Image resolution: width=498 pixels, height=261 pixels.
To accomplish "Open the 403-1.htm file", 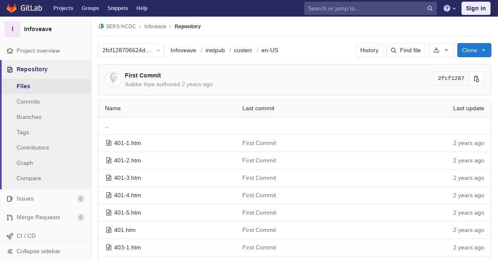I will click(x=127, y=248).
